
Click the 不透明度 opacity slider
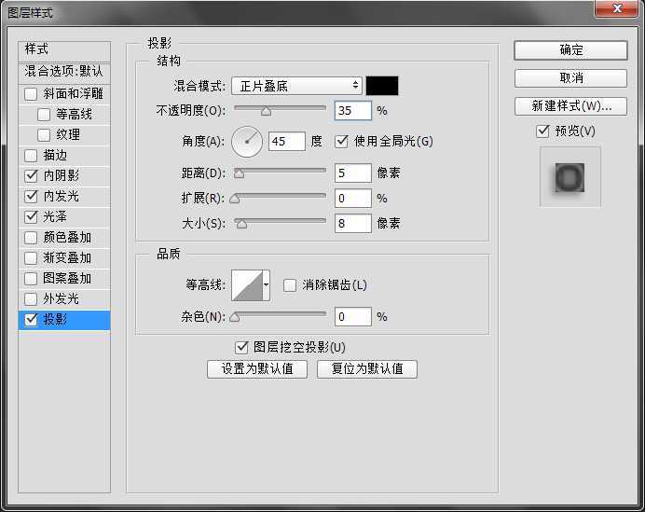[x=280, y=111]
